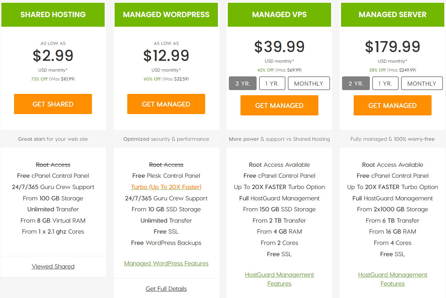Click the $2.99 shared hosting price
The width and height of the screenshot is (446, 298).
pyautogui.click(x=53, y=55)
